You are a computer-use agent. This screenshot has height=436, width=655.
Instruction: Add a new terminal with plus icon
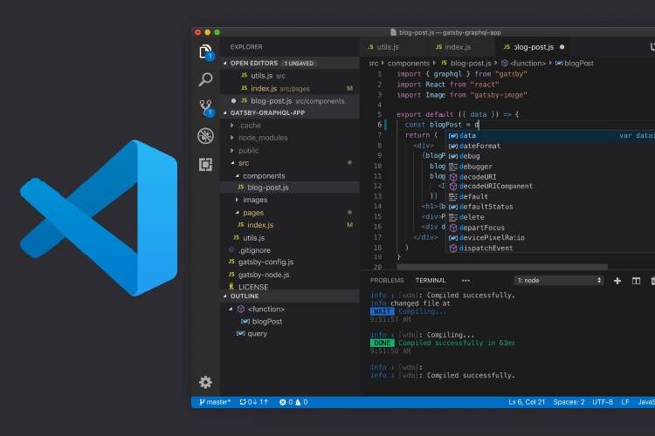617,281
